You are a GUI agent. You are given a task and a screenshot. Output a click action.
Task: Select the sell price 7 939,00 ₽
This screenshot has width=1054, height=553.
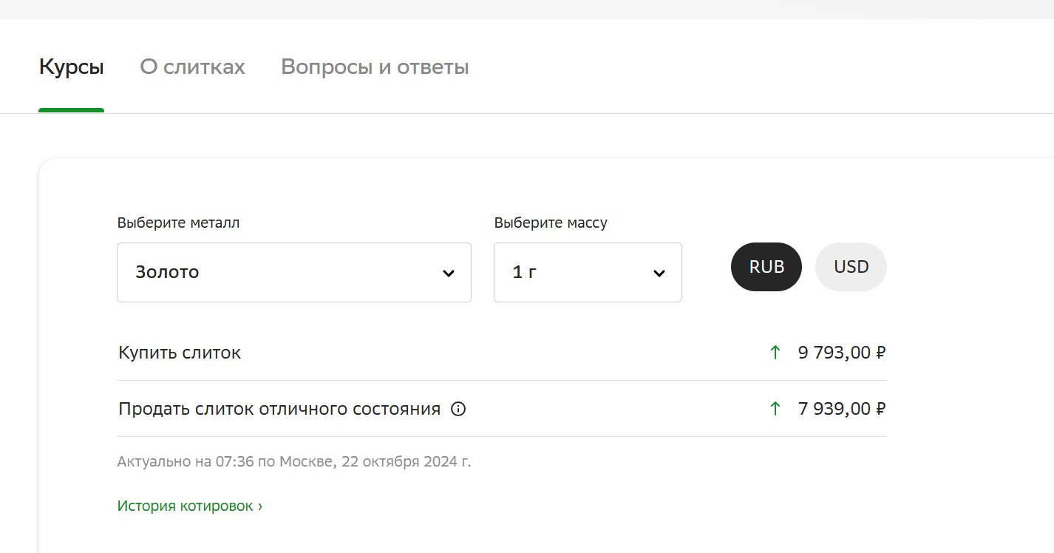coord(841,409)
